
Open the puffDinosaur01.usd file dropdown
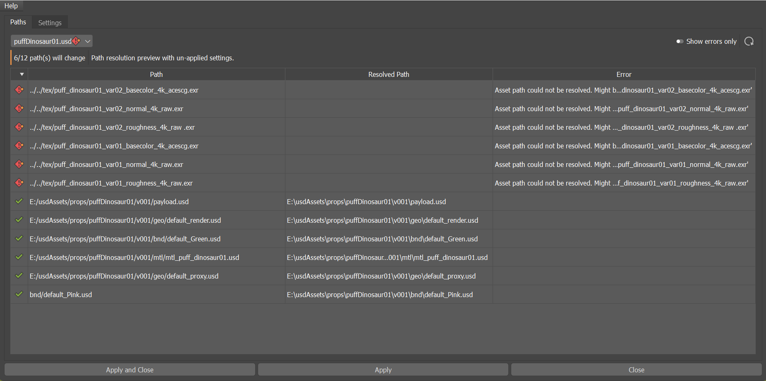(51, 41)
